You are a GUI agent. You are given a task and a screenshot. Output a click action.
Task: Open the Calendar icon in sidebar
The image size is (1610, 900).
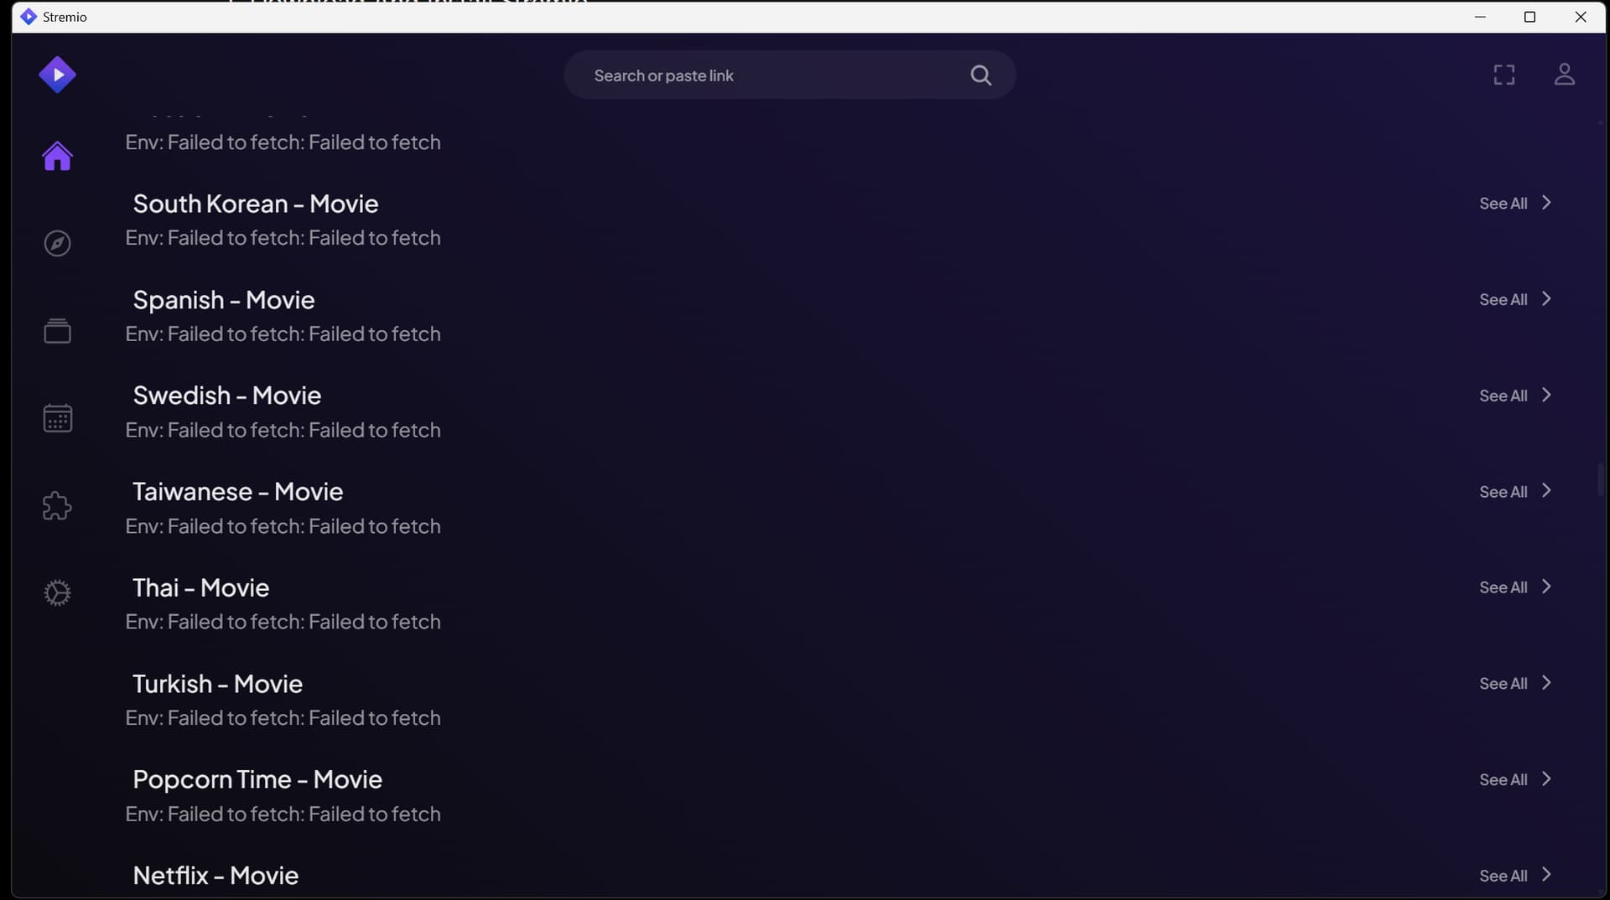tap(57, 418)
